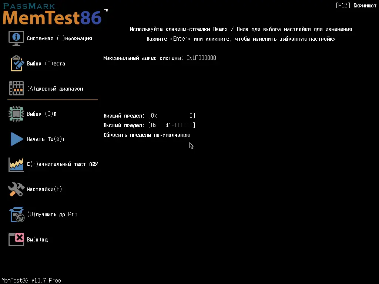Click the Максимальный адрес системы value 0x1F000000

201,58
